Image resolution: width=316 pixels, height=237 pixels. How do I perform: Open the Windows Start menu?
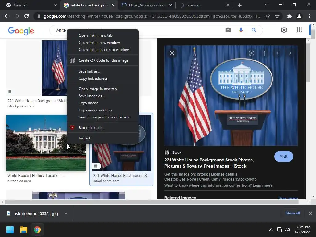(10, 230)
